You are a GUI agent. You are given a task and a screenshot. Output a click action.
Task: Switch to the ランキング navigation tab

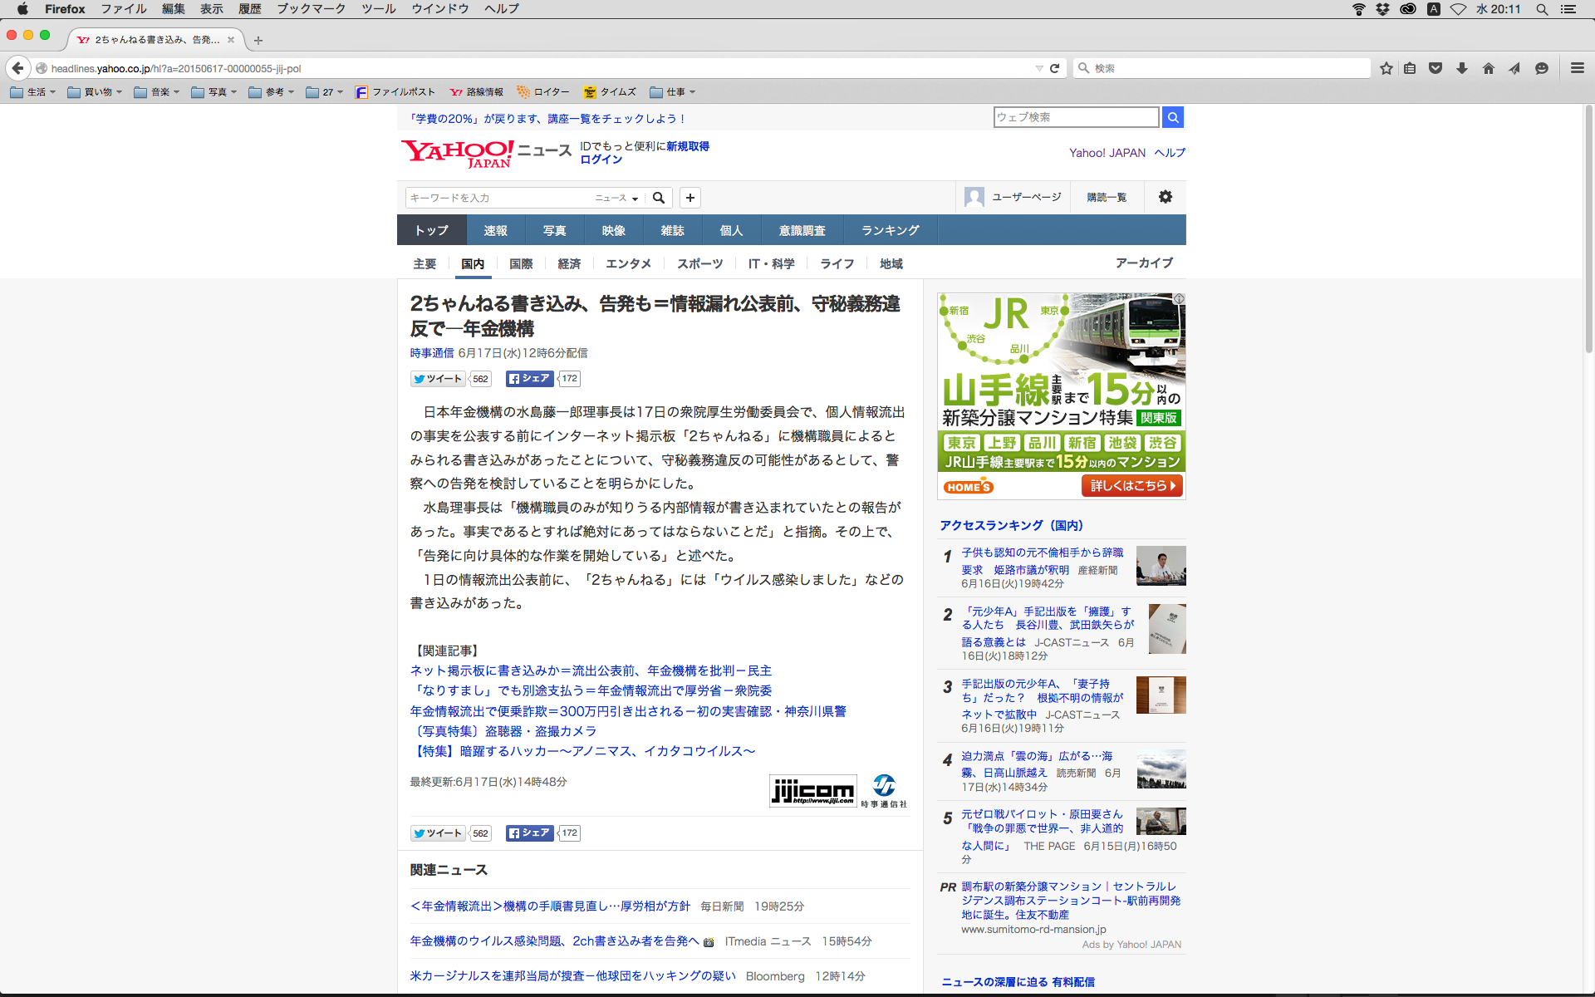click(890, 230)
